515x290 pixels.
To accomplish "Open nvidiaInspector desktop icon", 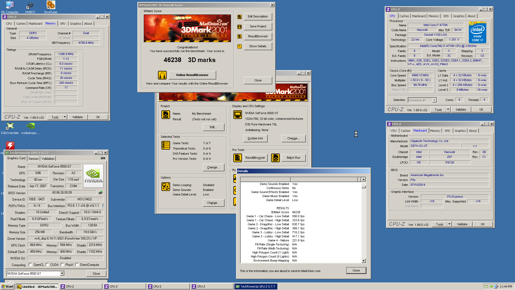I will click(x=30, y=128).
